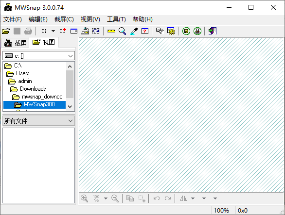Click the copy image icon
The height and width of the screenshot is (215, 285).
click(x=130, y=198)
